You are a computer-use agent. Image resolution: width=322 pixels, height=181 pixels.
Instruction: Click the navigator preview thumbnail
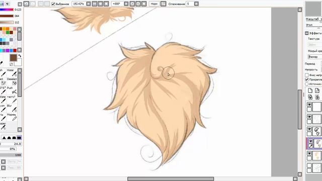tap(313, 9)
